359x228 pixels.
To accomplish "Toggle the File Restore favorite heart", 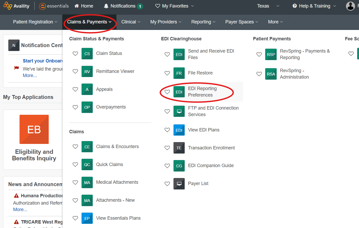I will (167, 73).
